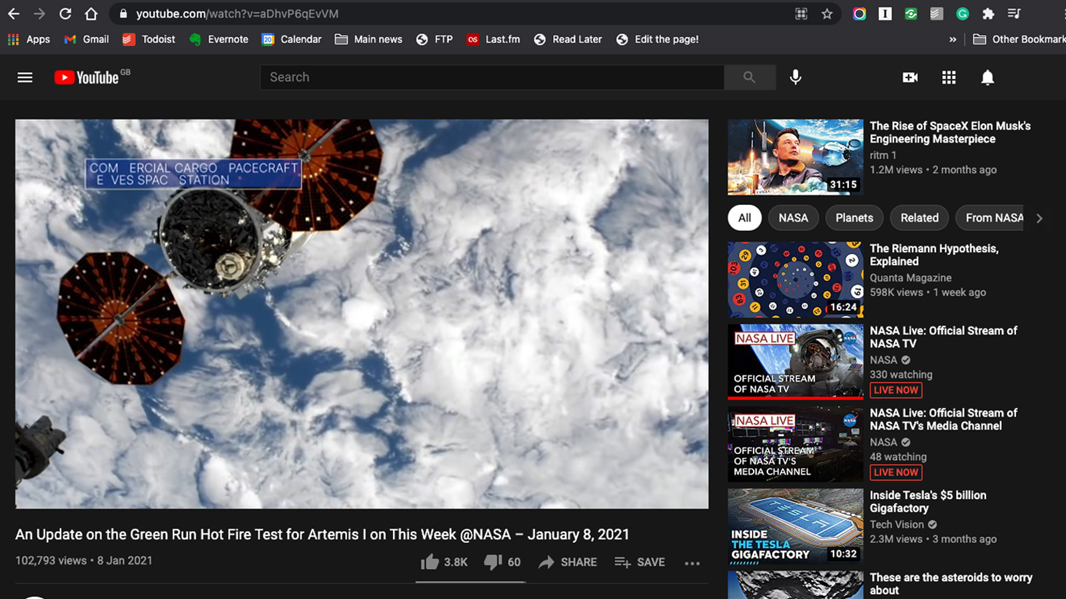Open the YouTube apps grid icon
The height and width of the screenshot is (599, 1066).
[x=949, y=78]
